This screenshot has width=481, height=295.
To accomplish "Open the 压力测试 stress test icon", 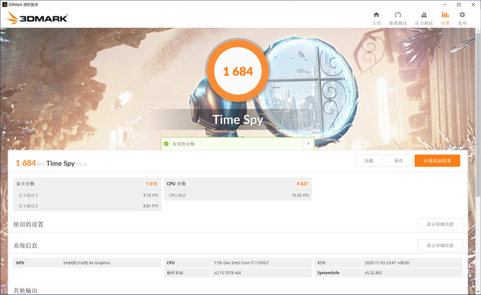I will (423, 15).
